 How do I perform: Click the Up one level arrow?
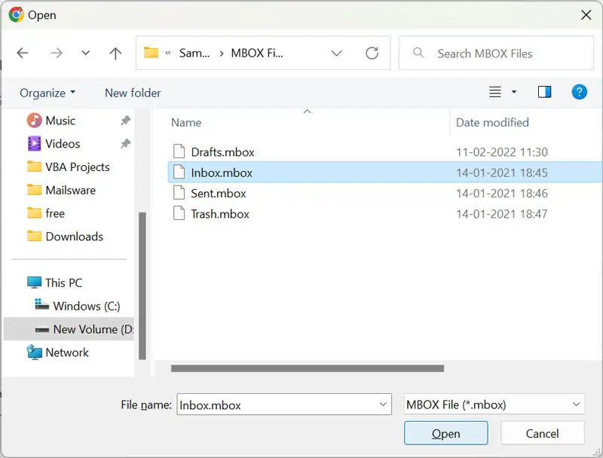point(115,53)
